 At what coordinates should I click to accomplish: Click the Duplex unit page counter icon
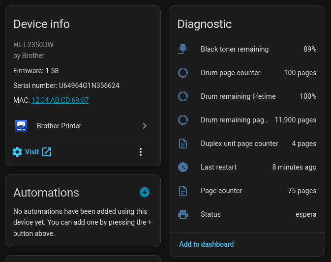183,144
